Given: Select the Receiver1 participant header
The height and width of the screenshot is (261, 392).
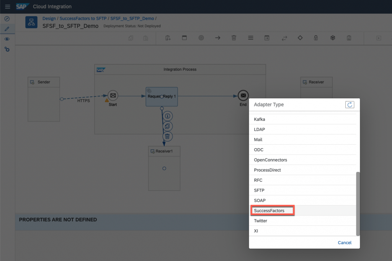Looking at the screenshot, I should point(164,151).
